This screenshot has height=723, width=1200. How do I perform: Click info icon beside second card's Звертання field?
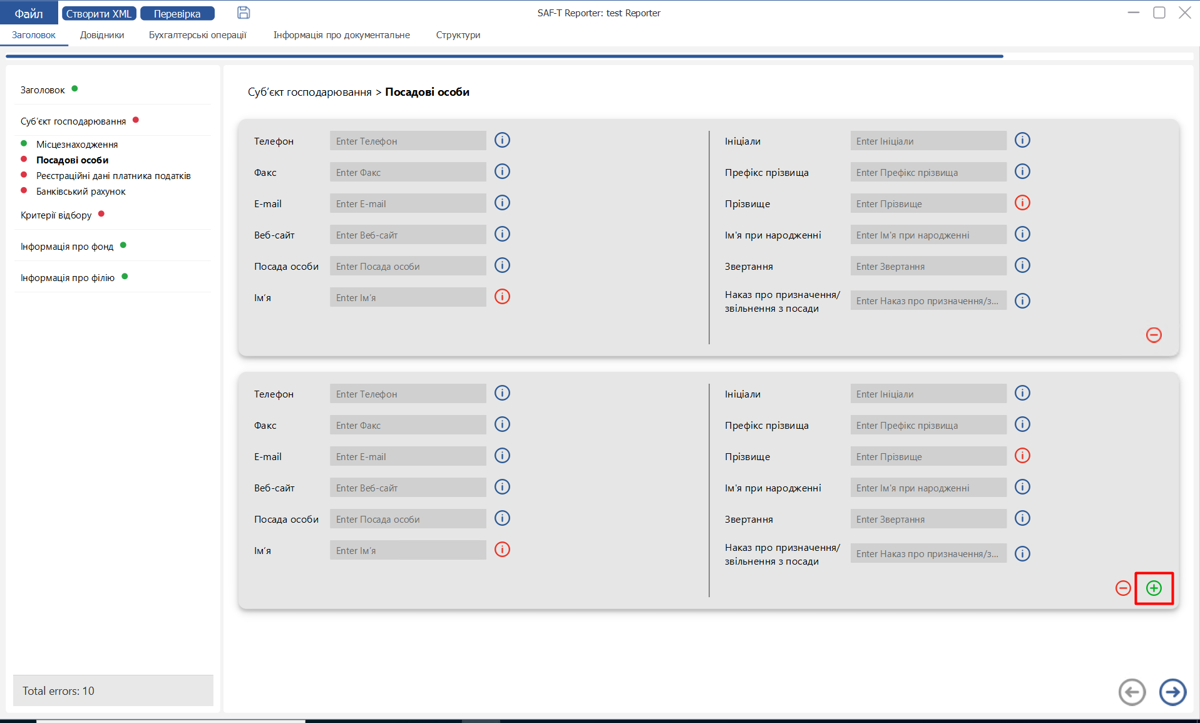coord(1022,518)
